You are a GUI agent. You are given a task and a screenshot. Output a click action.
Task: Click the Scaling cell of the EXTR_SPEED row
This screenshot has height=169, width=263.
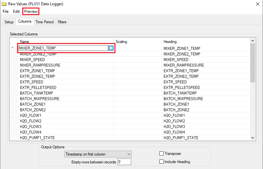coord(138,82)
